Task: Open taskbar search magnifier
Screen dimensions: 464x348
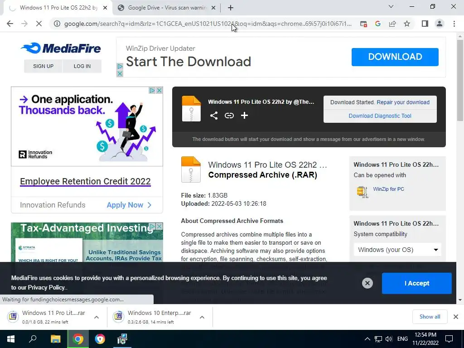Action: coord(33,339)
